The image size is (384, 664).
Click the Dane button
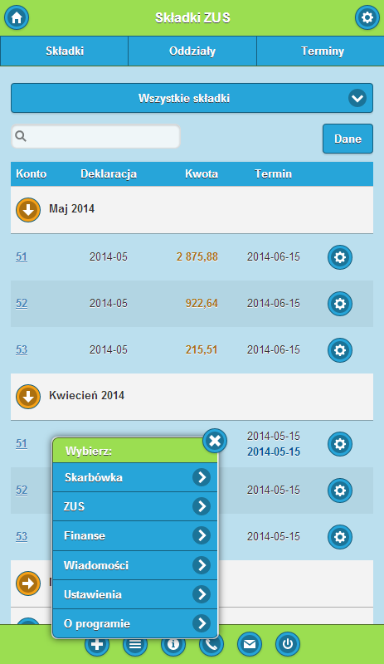348,139
